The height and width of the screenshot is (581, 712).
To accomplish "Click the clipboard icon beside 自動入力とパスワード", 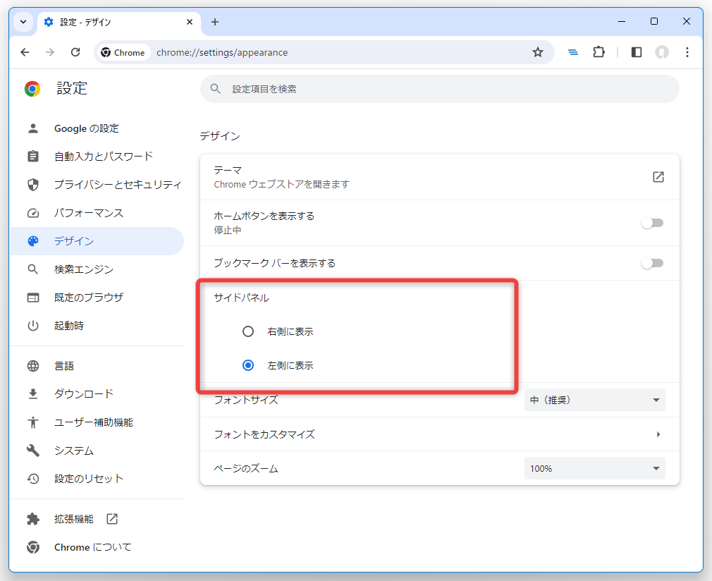I will 33,157.
